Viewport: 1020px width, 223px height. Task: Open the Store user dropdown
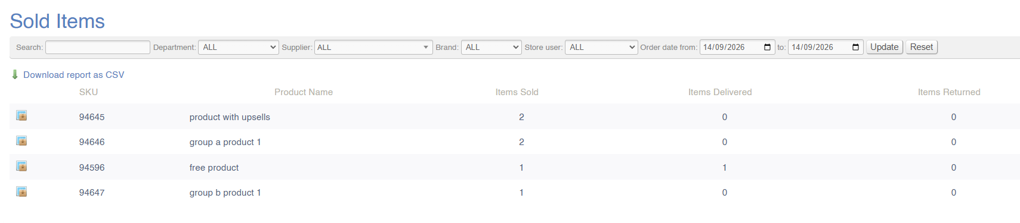pyautogui.click(x=601, y=47)
